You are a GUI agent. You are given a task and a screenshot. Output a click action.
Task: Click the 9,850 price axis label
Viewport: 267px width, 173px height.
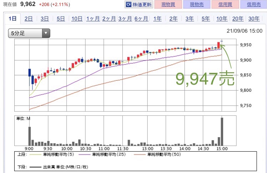pyautogui.click(x=246, y=75)
